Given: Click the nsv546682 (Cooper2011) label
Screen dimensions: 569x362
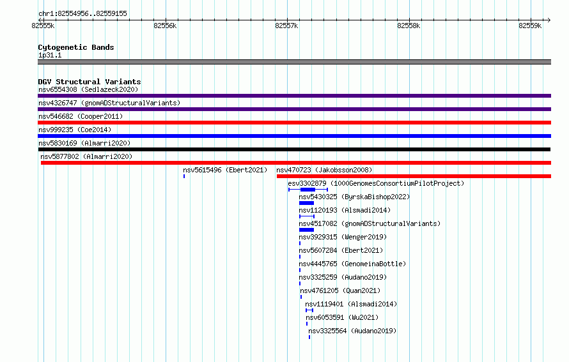Looking at the screenshot, I should [81, 116].
